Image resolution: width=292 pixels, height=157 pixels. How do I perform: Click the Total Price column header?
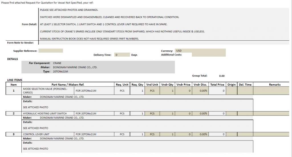point(217,84)
